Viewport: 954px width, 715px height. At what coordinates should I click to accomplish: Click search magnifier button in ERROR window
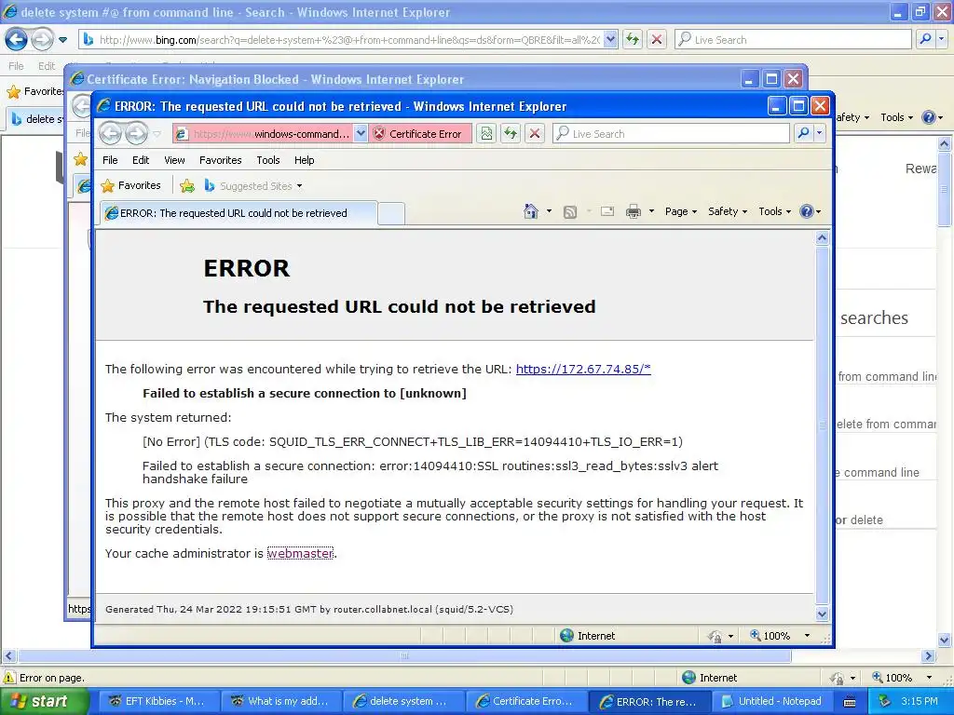[x=804, y=133]
